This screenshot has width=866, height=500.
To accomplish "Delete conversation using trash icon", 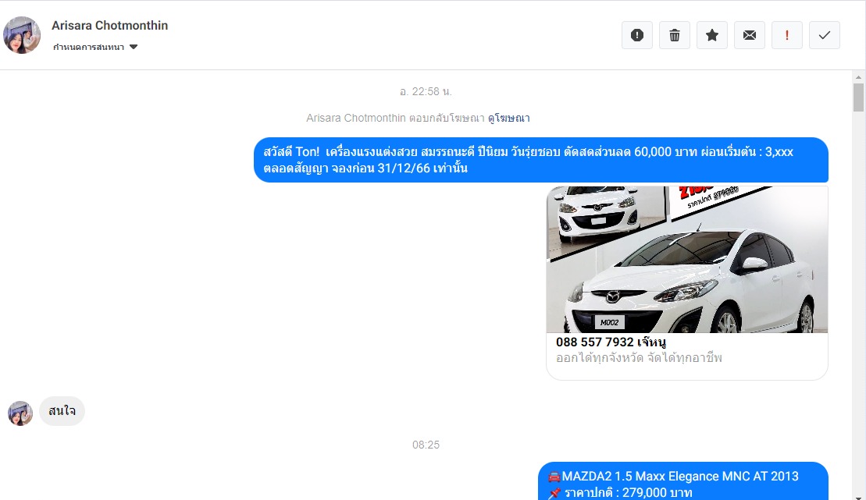I will tap(675, 35).
